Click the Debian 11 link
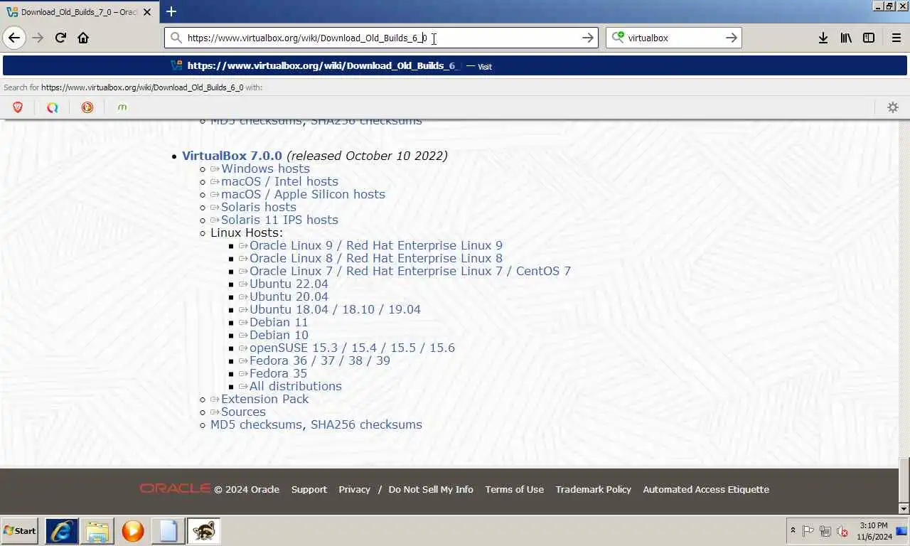The image size is (910, 546). tap(279, 322)
